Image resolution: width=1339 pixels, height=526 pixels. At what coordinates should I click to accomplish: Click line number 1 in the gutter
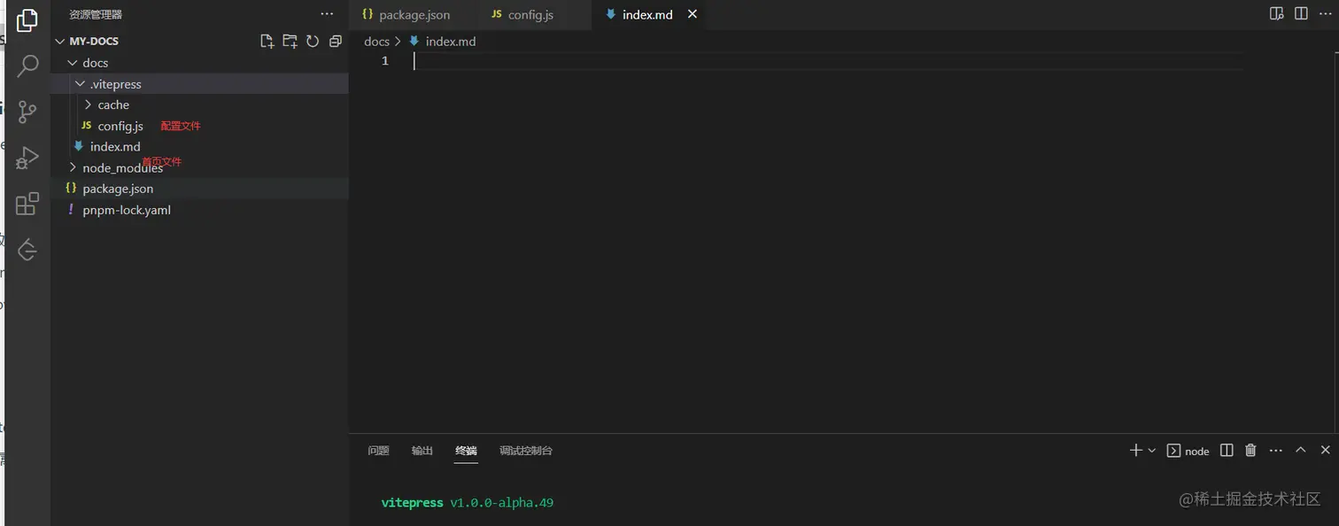385,61
